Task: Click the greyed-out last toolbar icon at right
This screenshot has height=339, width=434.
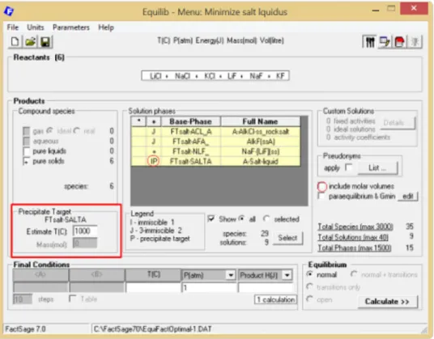Action: (x=415, y=42)
